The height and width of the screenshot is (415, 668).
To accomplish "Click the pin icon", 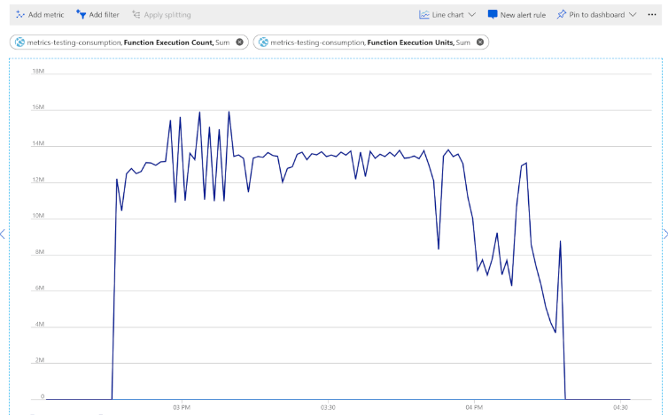I will (x=561, y=14).
